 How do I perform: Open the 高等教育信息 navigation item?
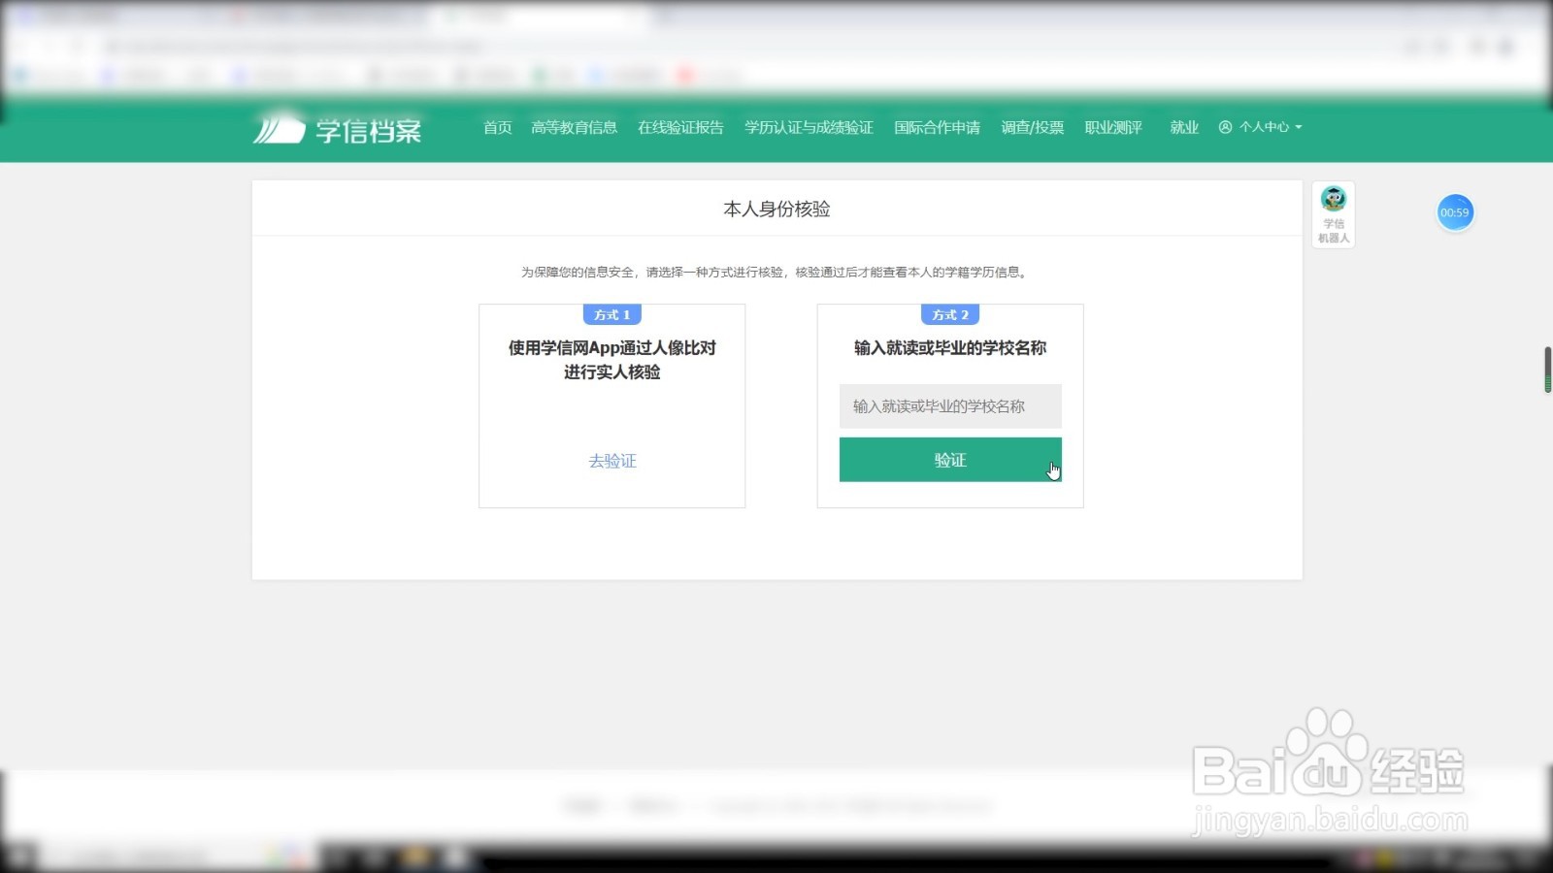point(575,127)
